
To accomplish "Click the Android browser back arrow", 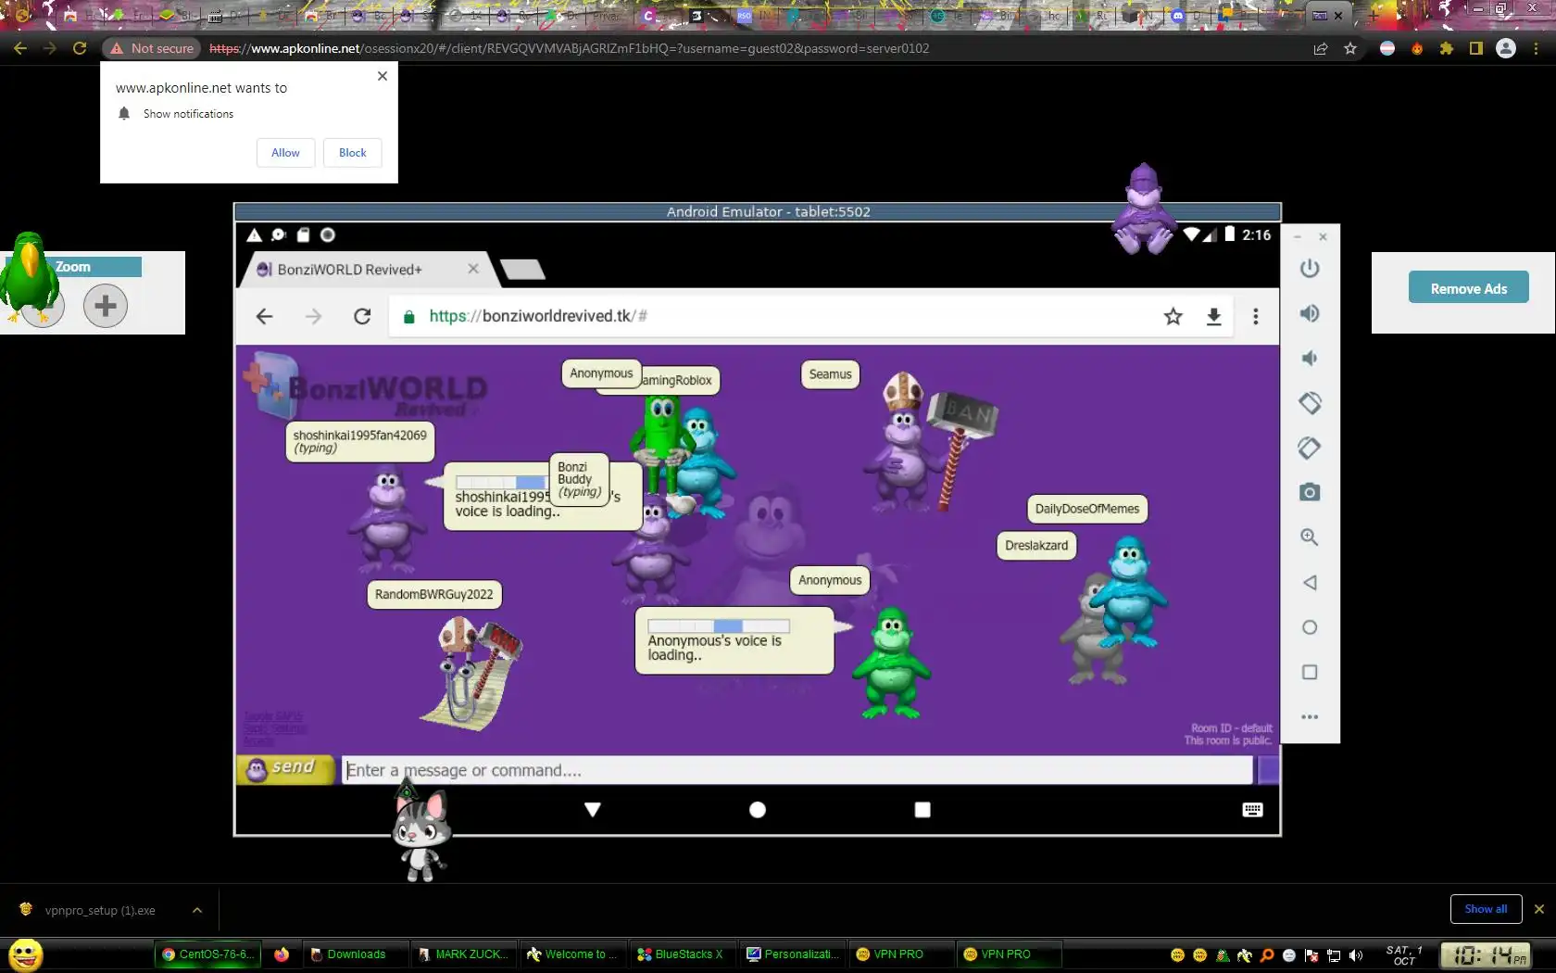I will click(x=264, y=316).
